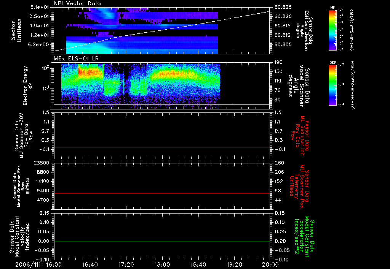
Task: Click the 70 scanner angle tick
Action: coord(277,90)
